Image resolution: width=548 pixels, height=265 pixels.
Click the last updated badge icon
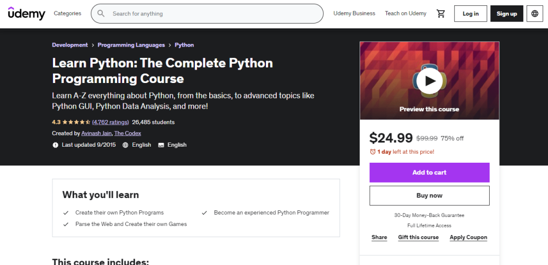[55, 145]
